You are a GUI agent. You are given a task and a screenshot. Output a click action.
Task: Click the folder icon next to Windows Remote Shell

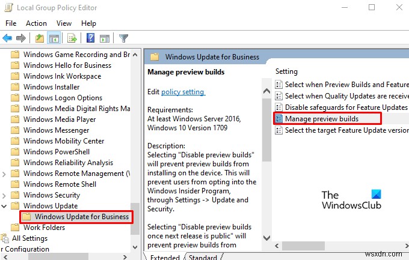(x=15, y=184)
